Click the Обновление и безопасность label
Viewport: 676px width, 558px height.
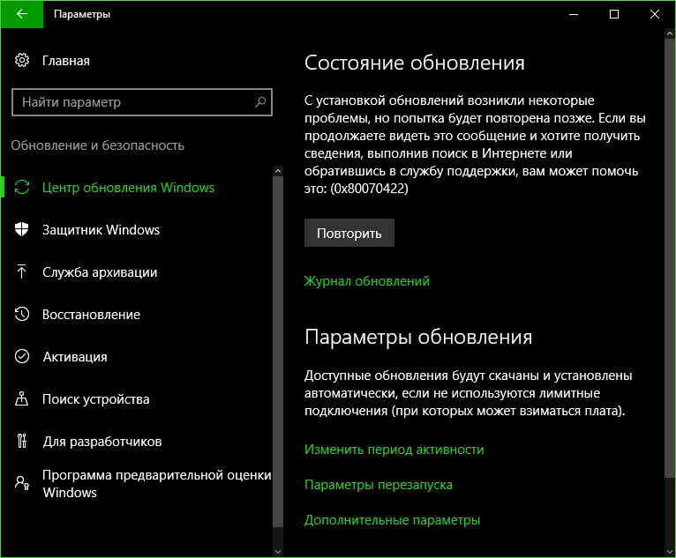(x=97, y=145)
